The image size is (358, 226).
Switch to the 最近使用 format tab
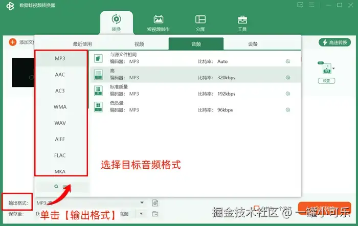click(82, 44)
